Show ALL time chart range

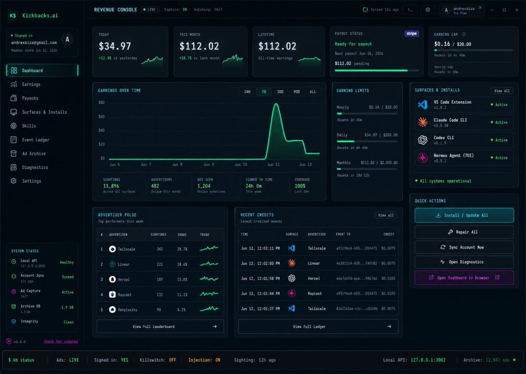tap(313, 92)
